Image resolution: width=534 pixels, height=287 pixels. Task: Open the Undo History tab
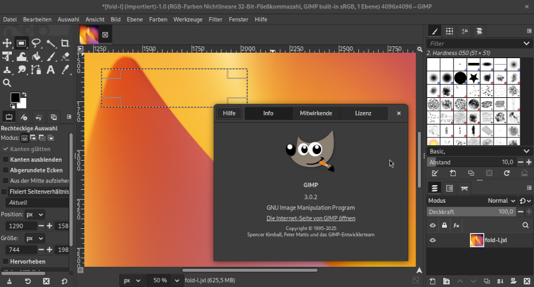pos(39,117)
